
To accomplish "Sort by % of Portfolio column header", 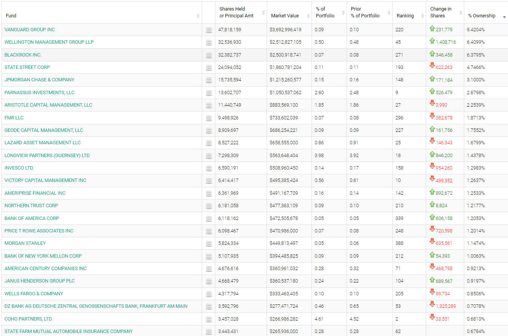I will point(329,12).
